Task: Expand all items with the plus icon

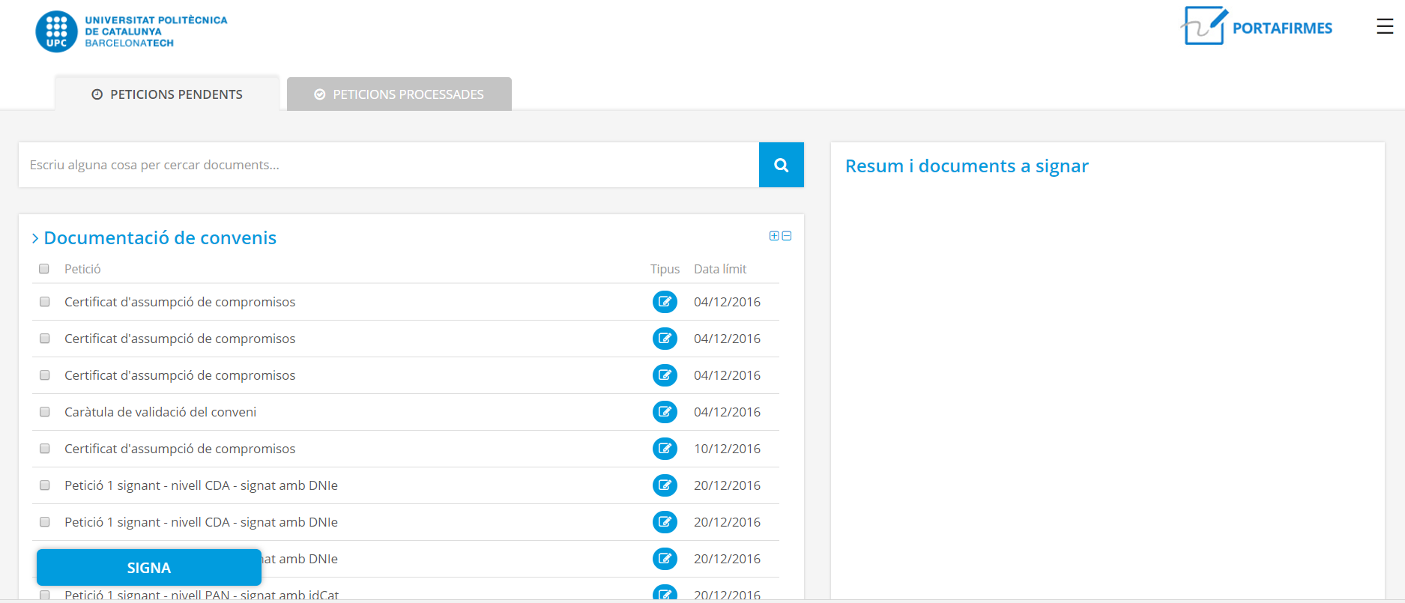Action: pos(774,236)
